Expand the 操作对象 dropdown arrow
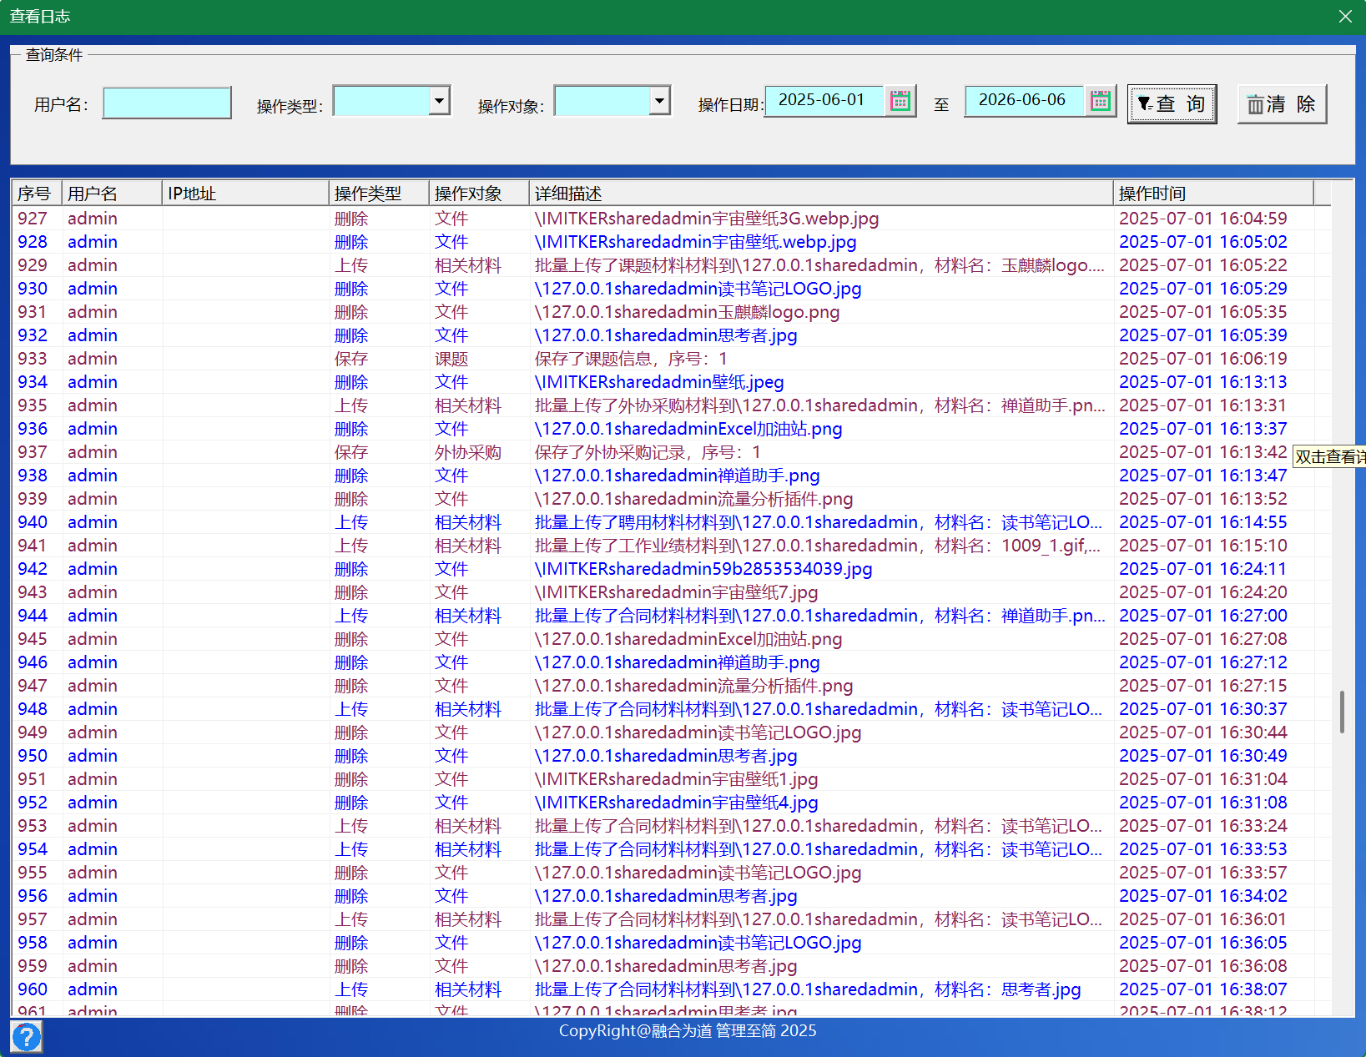 pos(660,101)
